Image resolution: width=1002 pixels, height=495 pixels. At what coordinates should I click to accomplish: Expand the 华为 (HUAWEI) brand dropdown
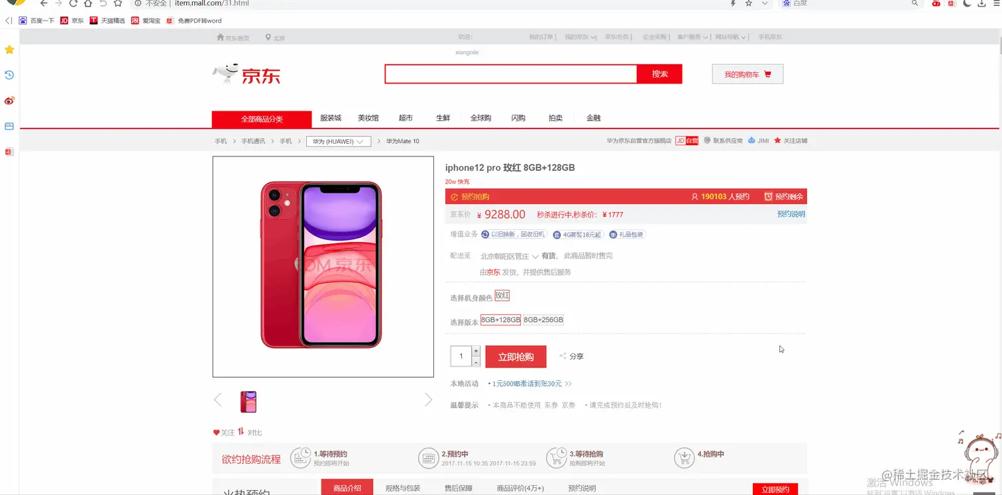click(338, 141)
